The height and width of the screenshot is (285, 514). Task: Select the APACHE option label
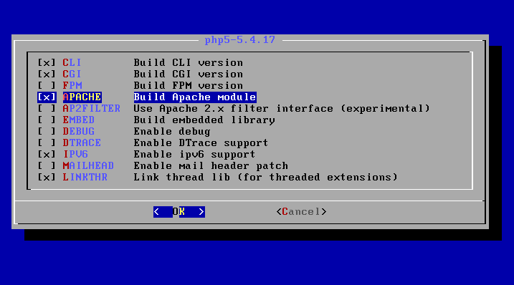click(x=82, y=97)
